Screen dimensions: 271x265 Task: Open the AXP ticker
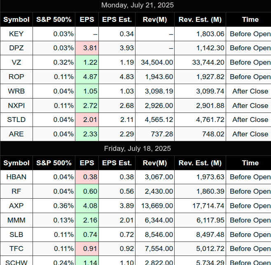[16, 206]
